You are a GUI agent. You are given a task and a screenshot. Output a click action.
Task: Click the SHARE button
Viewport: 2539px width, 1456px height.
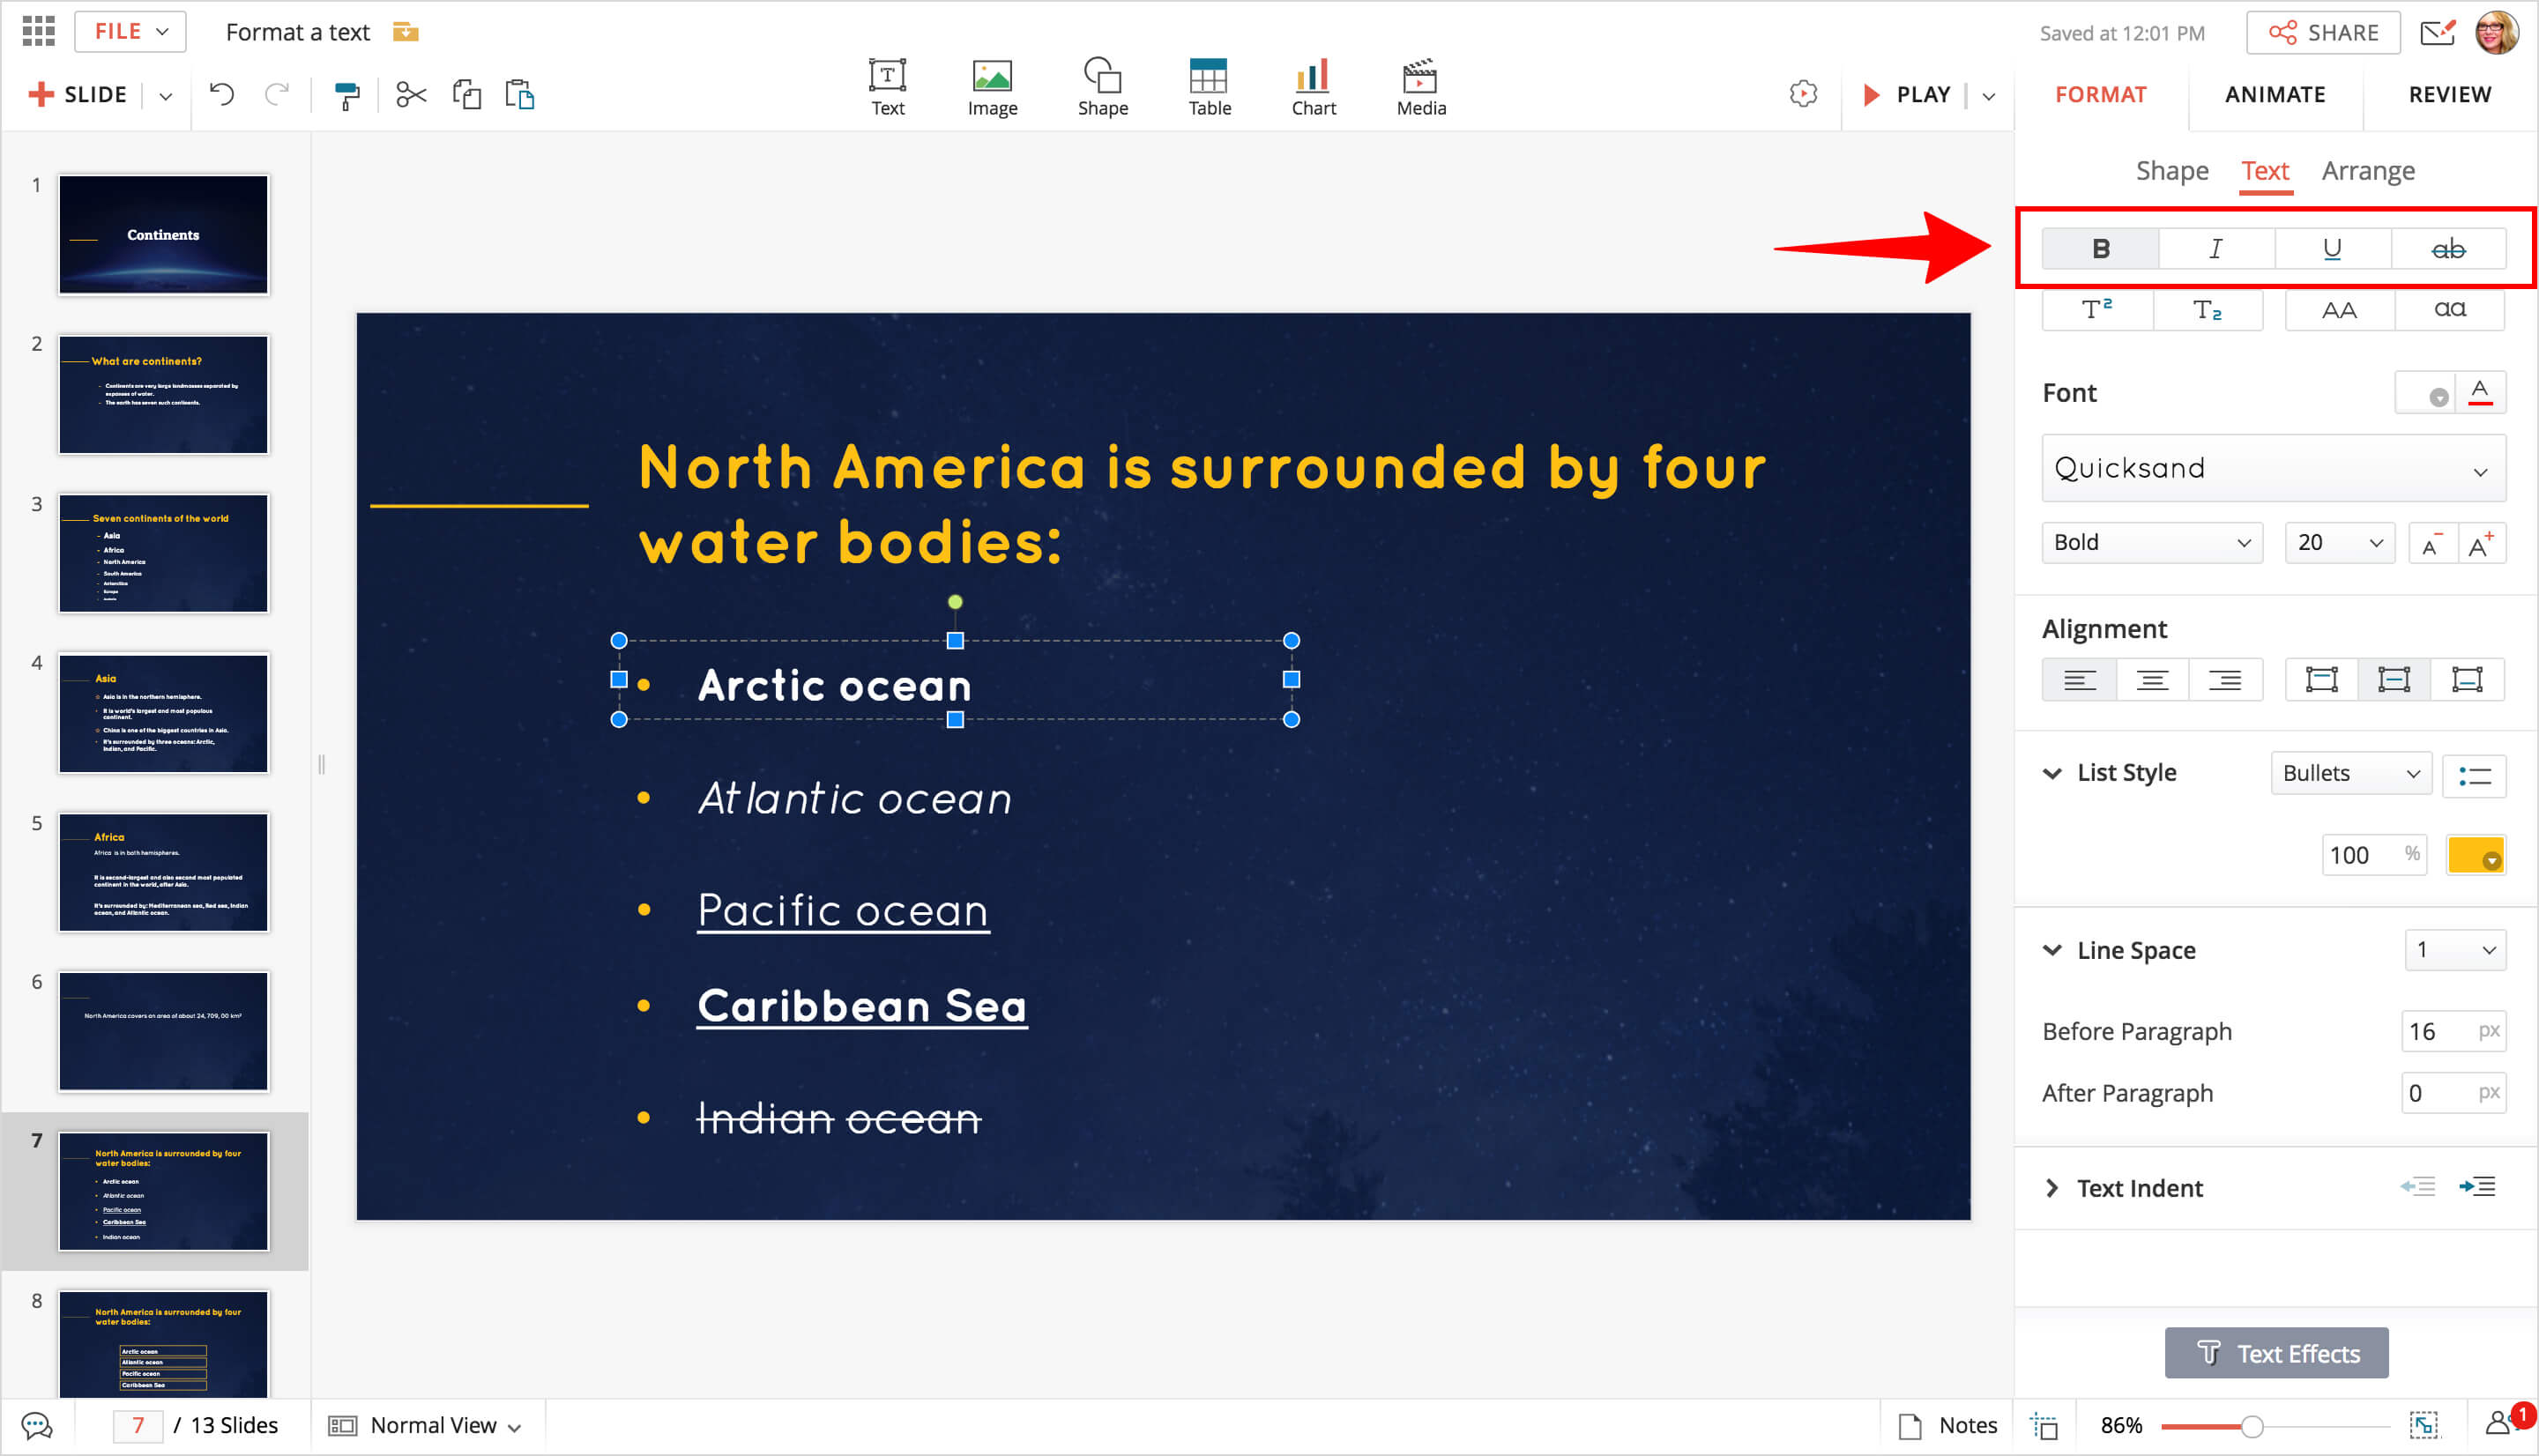(x=2322, y=33)
